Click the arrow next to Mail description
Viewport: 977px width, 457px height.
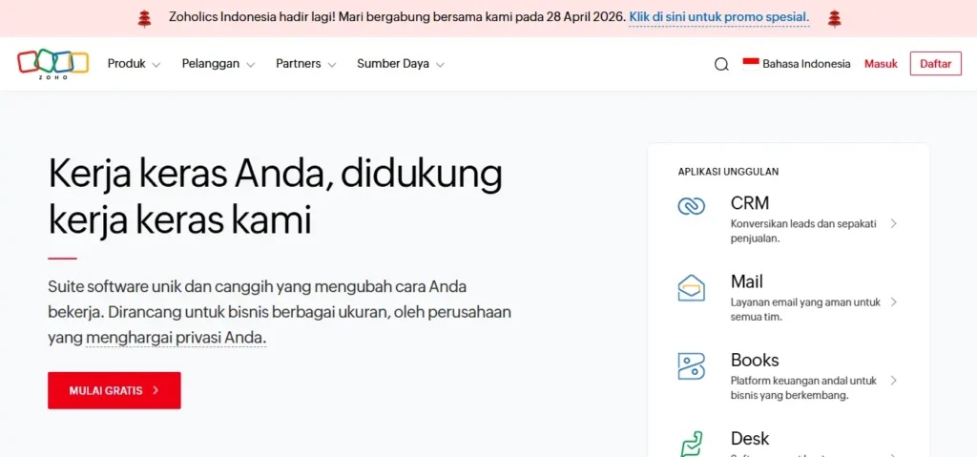pos(893,301)
